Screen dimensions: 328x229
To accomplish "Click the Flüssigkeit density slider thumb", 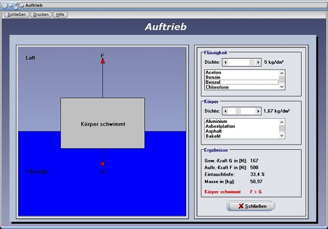I will point(252,62).
